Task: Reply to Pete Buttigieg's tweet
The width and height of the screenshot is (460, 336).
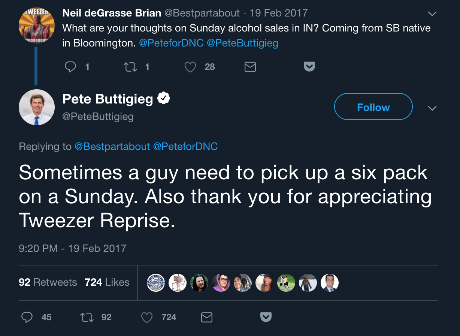Action: click(x=27, y=318)
